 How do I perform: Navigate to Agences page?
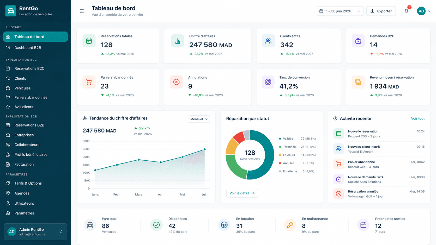pos(35,193)
